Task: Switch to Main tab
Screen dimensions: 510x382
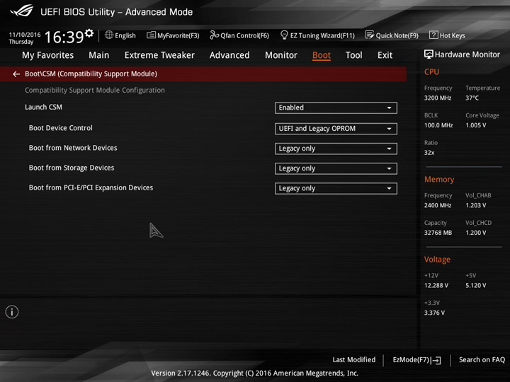Action: (x=99, y=55)
